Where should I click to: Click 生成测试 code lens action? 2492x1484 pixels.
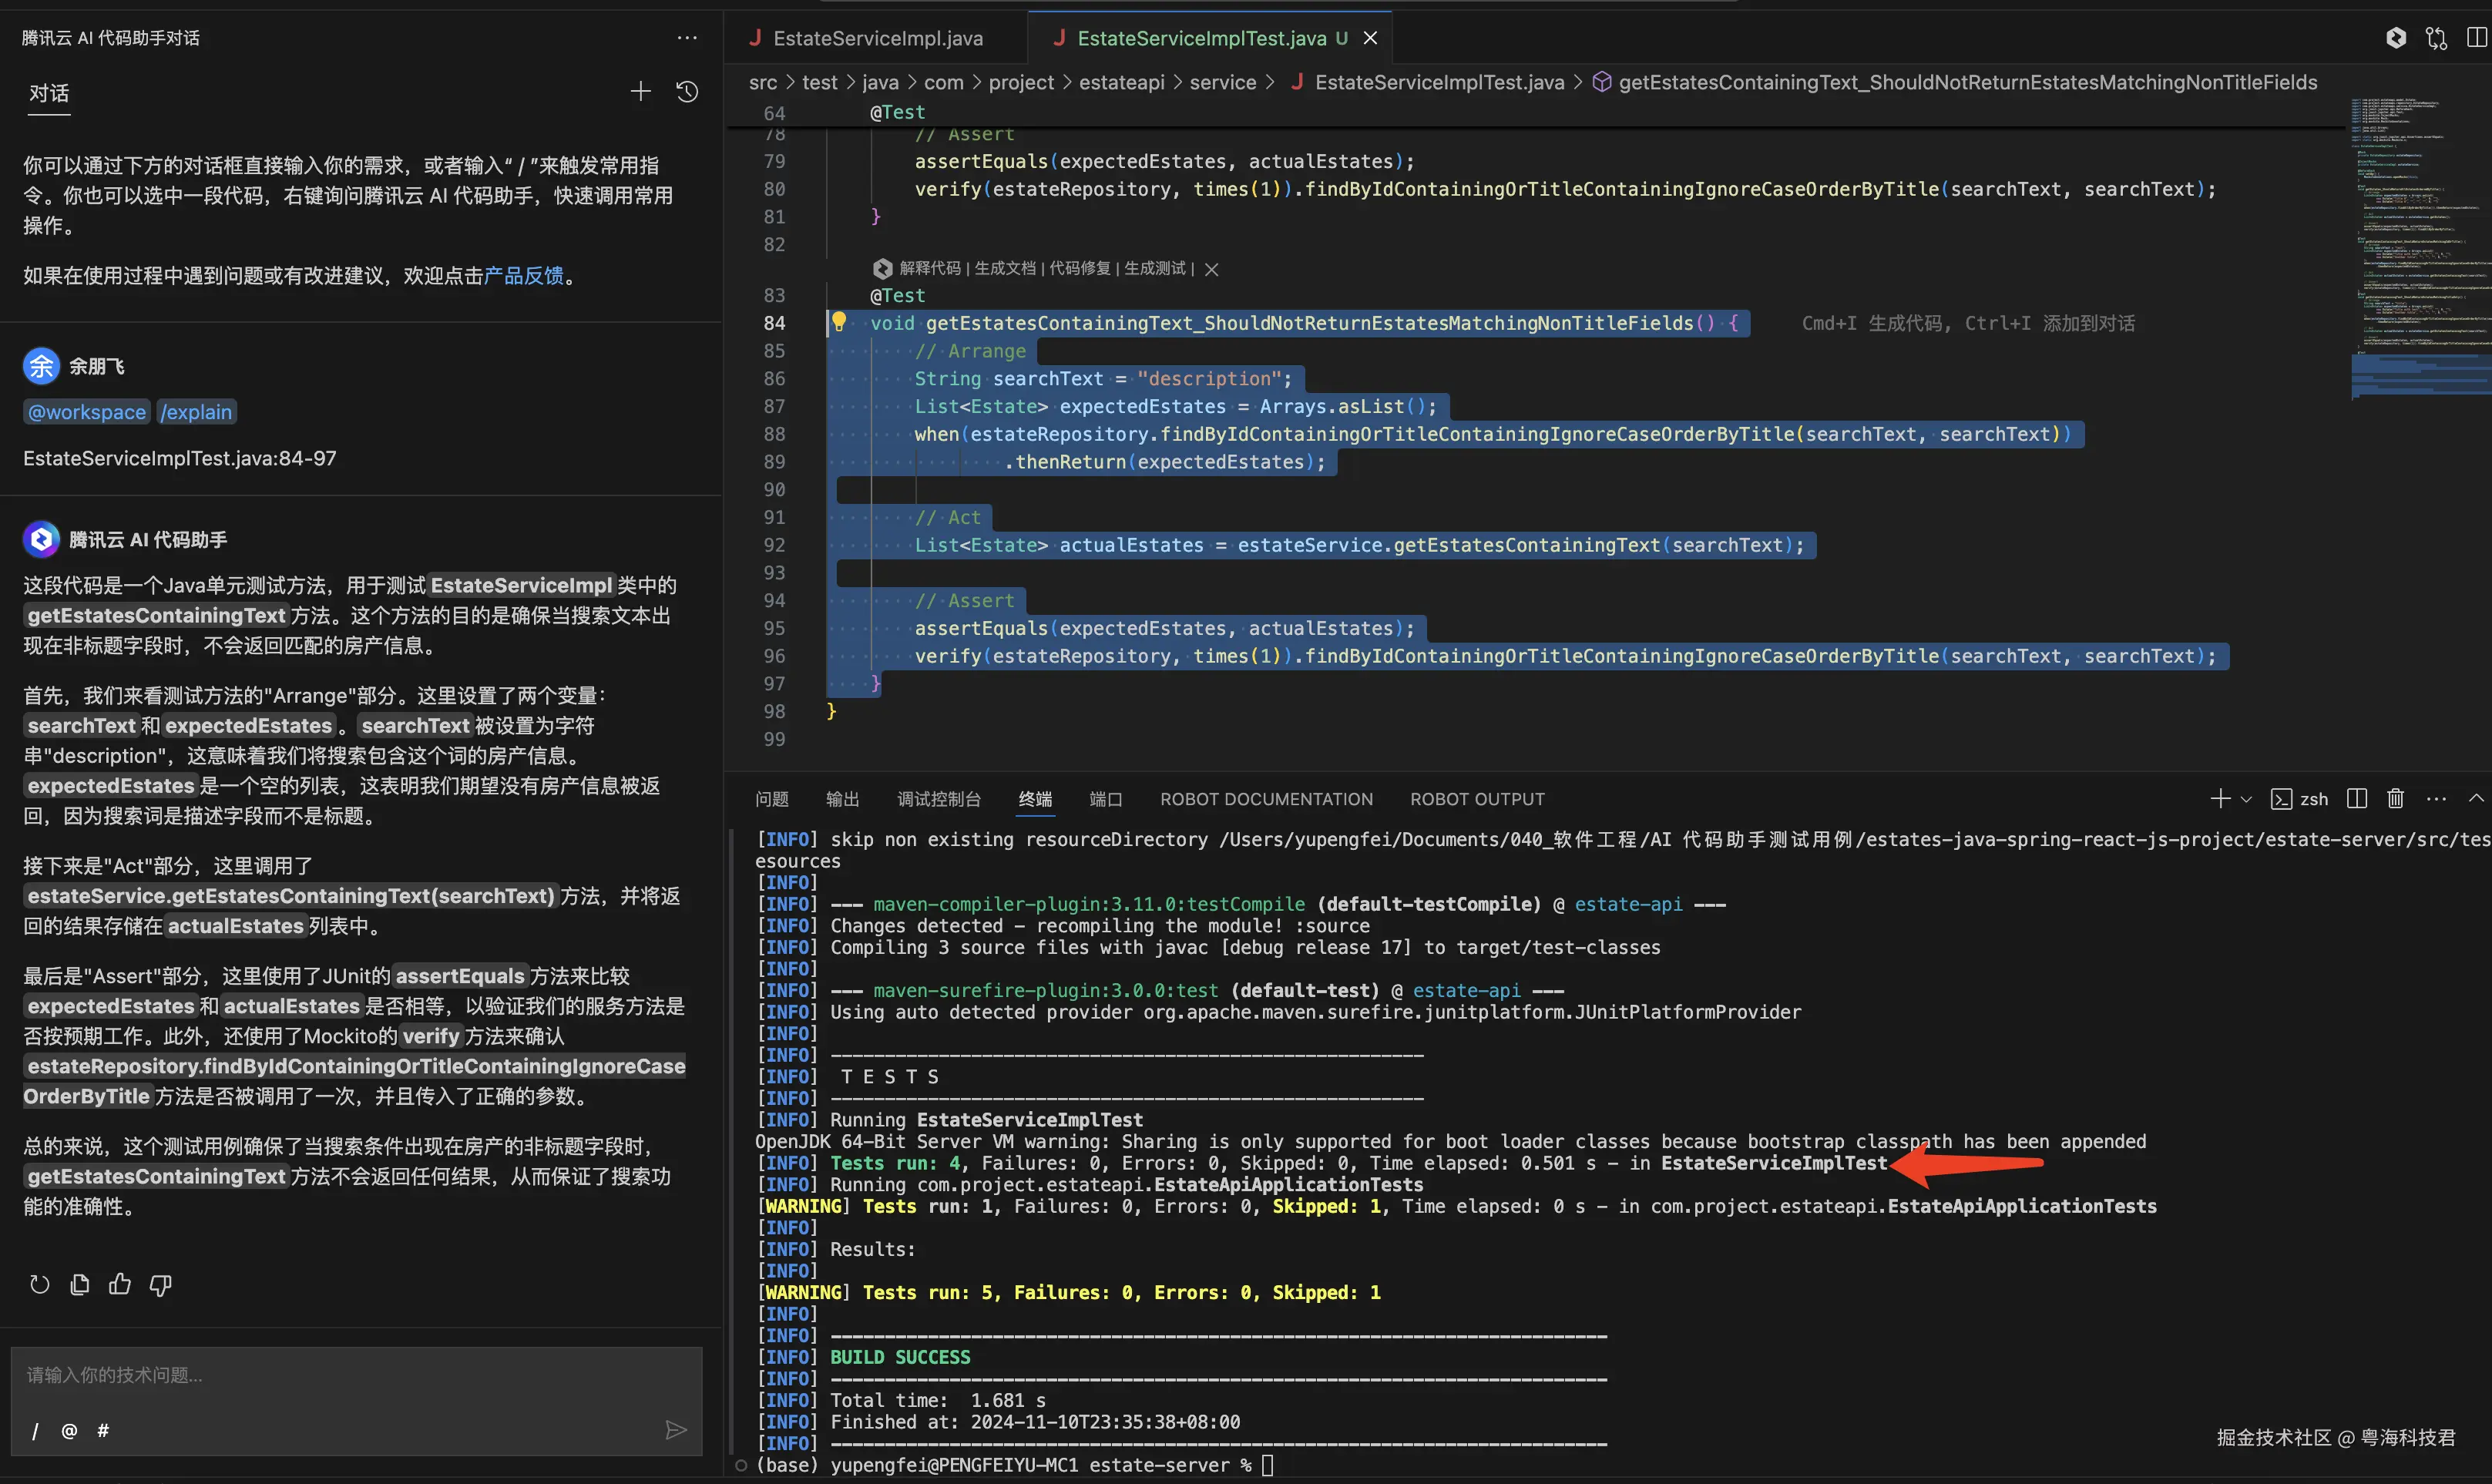pos(1154,268)
